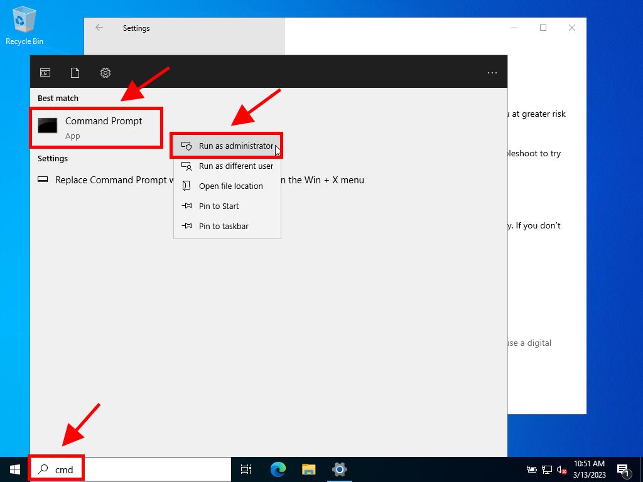Open the notification center icon

click(x=624, y=469)
